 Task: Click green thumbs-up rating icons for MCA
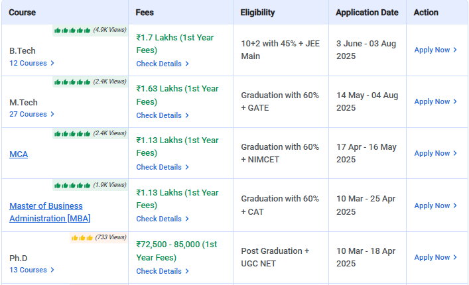(72, 134)
